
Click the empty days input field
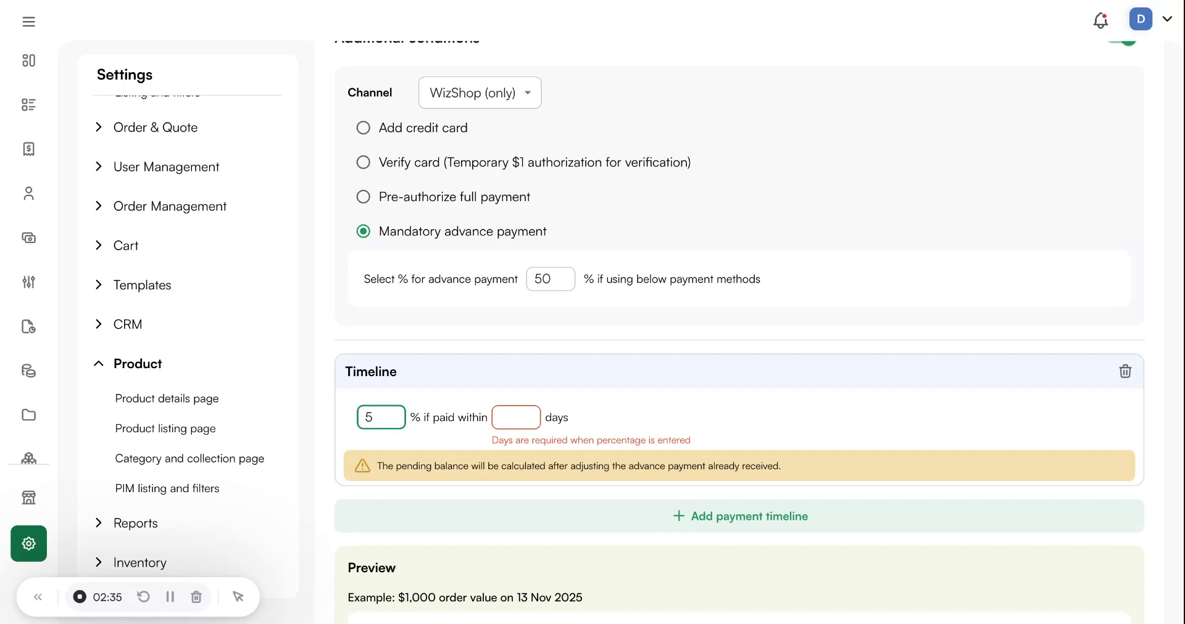pyautogui.click(x=516, y=417)
